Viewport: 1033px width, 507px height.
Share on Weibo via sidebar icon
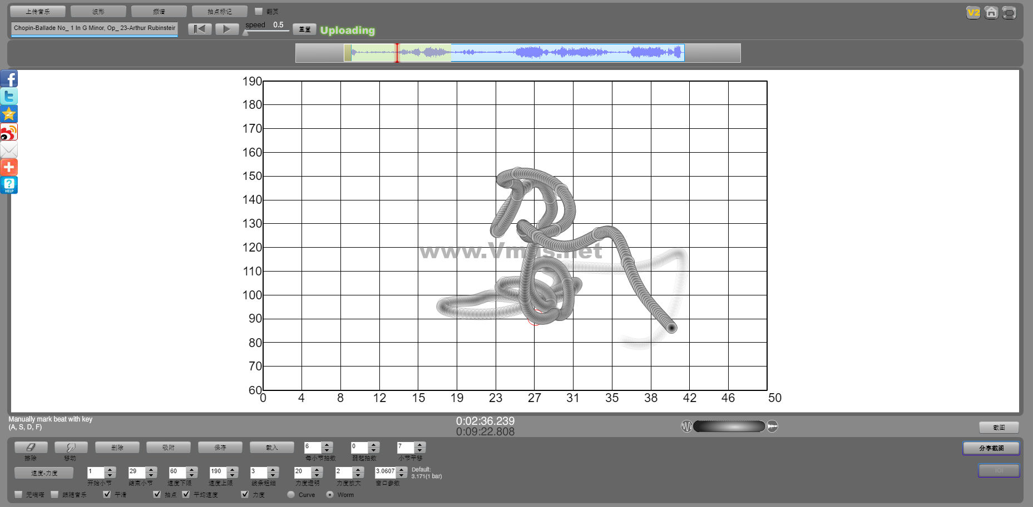(x=9, y=132)
